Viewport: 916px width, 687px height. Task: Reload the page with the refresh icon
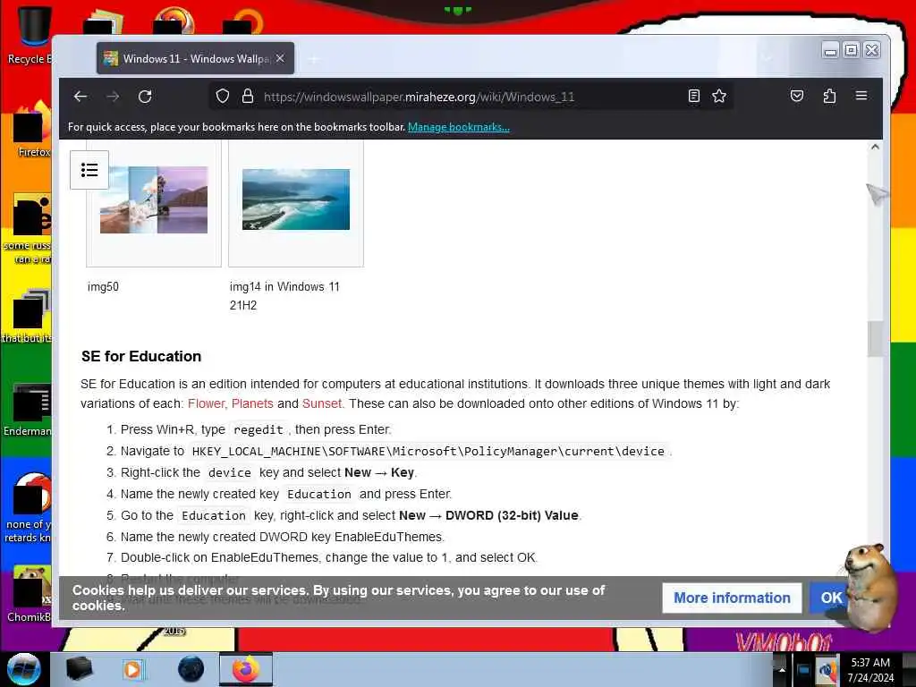(x=145, y=97)
